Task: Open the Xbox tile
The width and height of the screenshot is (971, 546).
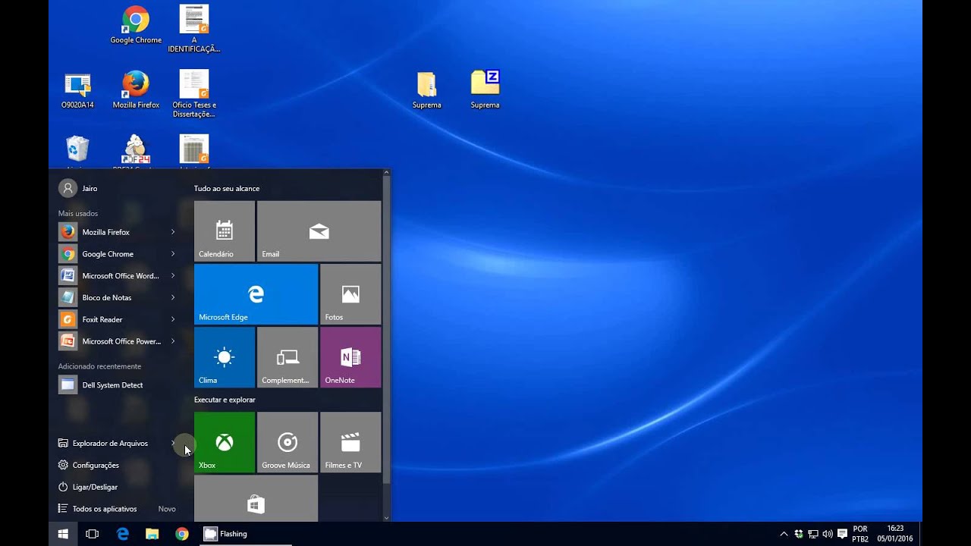Action: [x=225, y=442]
